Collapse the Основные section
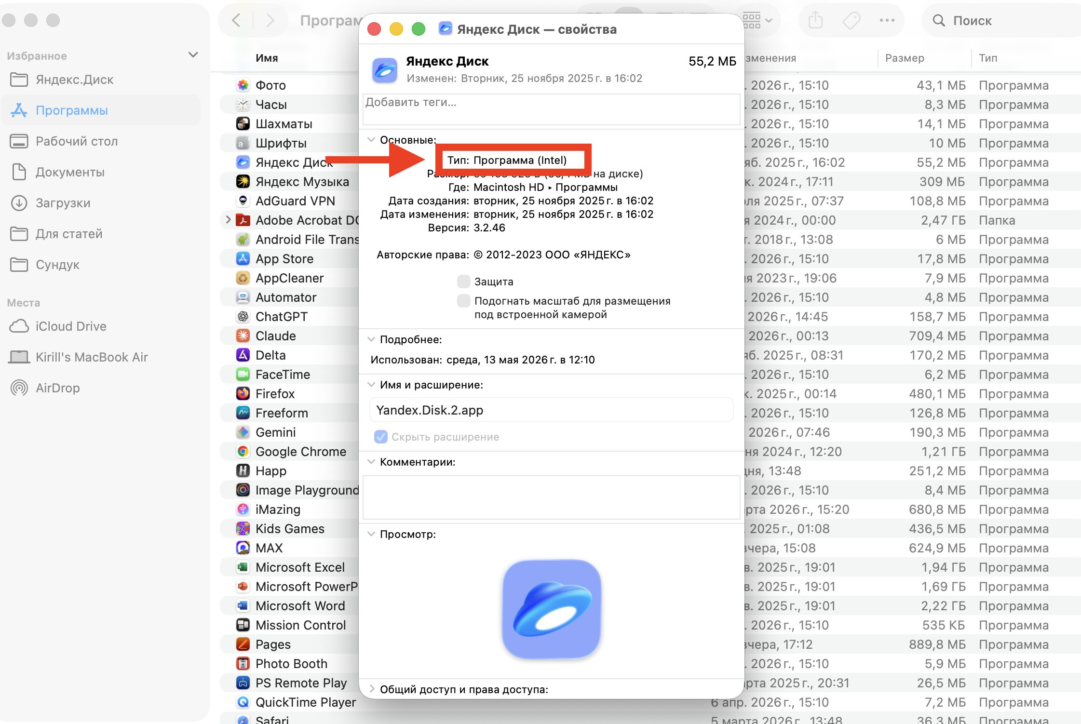The width and height of the screenshot is (1081, 724). (x=371, y=140)
